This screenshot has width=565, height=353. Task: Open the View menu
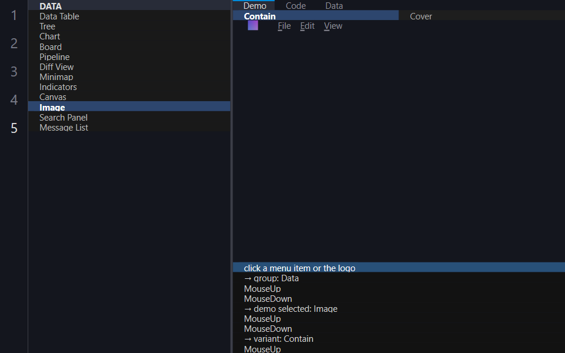click(333, 26)
